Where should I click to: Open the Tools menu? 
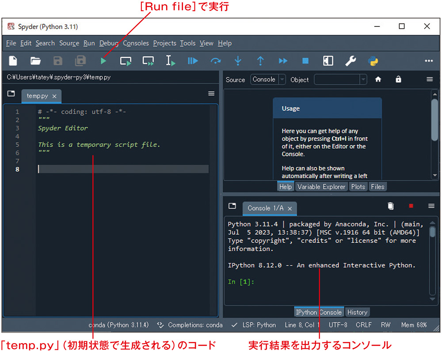[188, 43]
